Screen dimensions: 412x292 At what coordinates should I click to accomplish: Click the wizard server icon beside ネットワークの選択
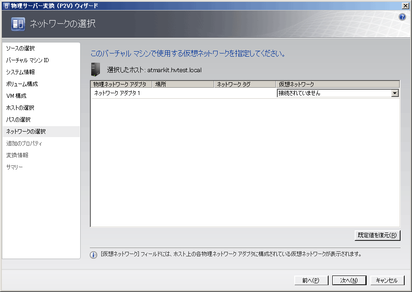point(18,24)
